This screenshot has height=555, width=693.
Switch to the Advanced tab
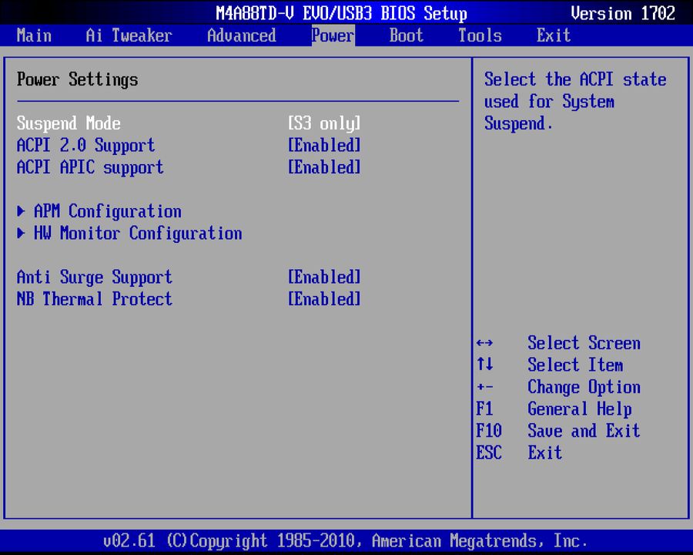click(241, 35)
